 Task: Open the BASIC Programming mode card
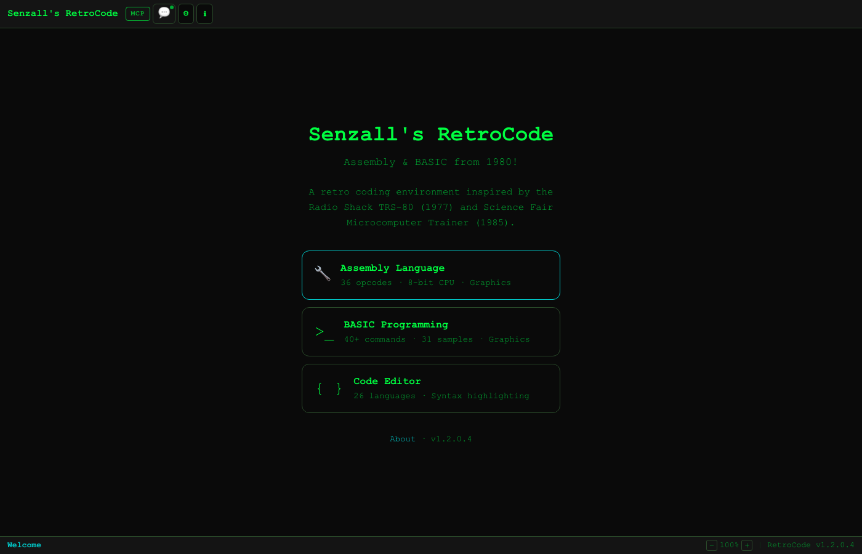pyautogui.click(x=431, y=331)
